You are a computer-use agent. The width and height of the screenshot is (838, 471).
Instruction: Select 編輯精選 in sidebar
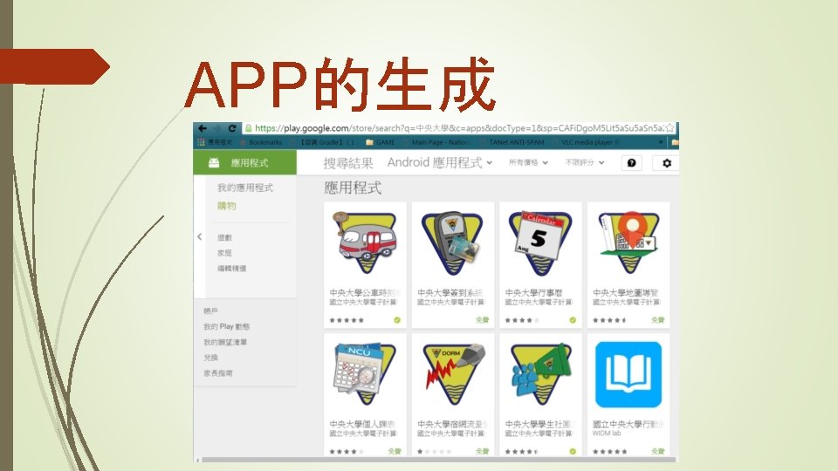pos(232,268)
